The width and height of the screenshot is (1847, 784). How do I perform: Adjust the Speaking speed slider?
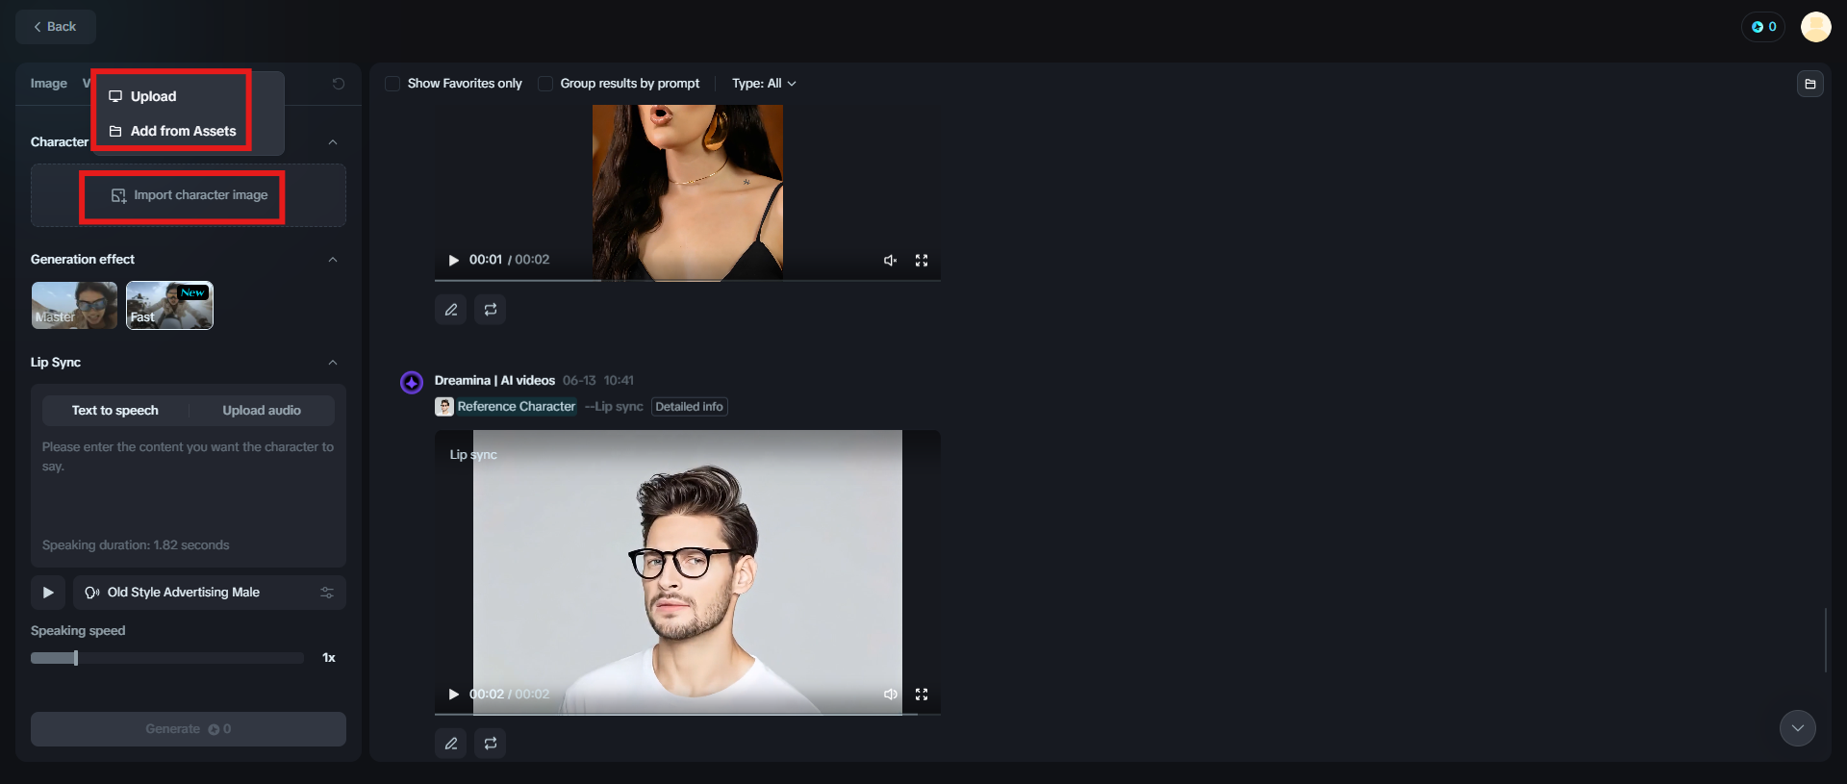click(167, 658)
